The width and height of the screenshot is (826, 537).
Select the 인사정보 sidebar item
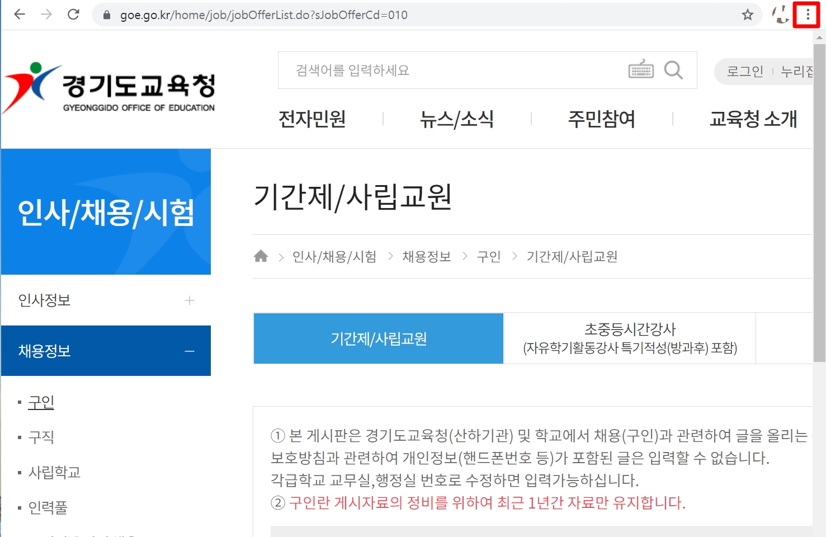(x=106, y=300)
